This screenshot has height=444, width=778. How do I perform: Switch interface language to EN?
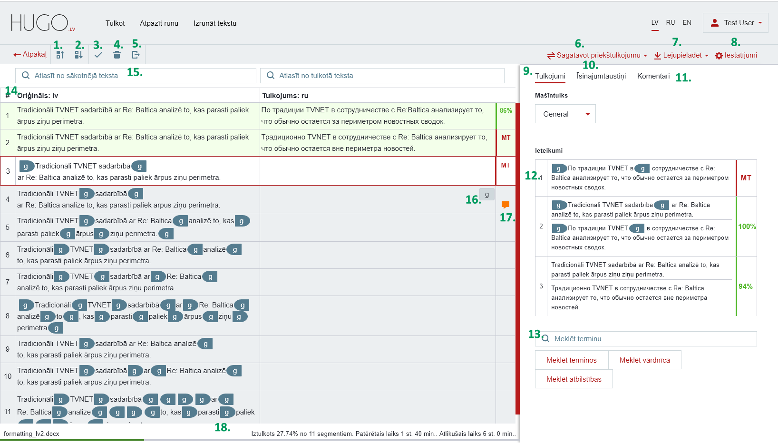[687, 22]
